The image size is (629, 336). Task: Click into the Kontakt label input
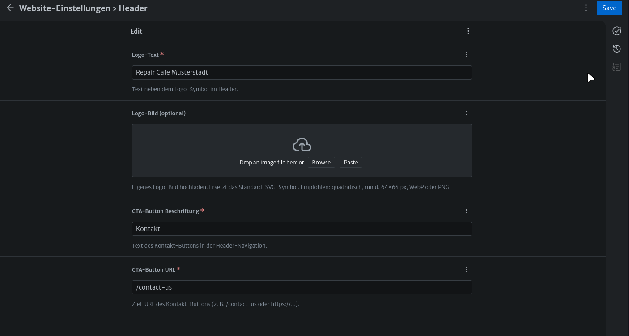tap(302, 229)
